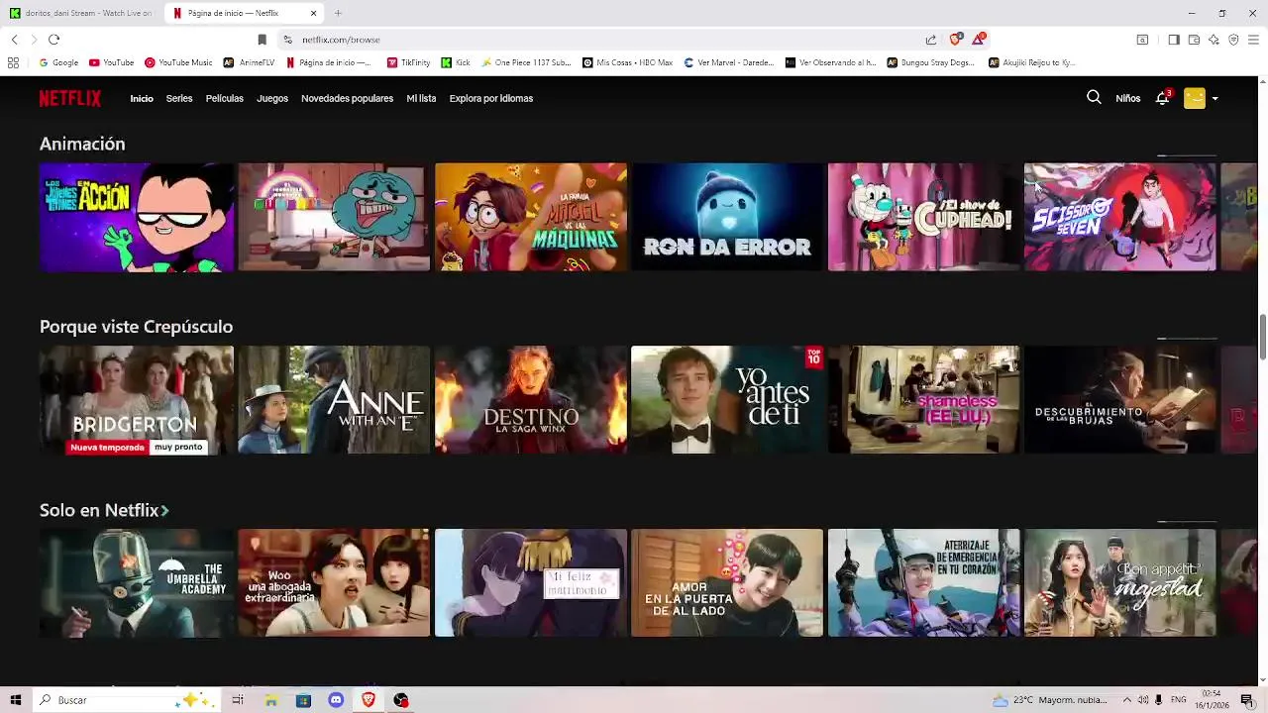
Task: Expand the profile menu caret
Action: (x=1215, y=99)
